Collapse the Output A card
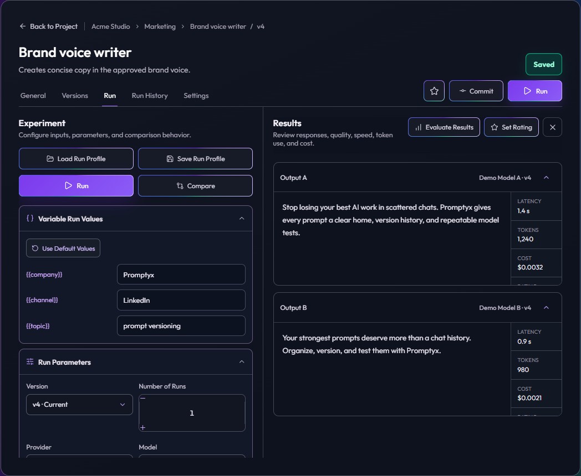The image size is (581, 476). click(546, 178)
